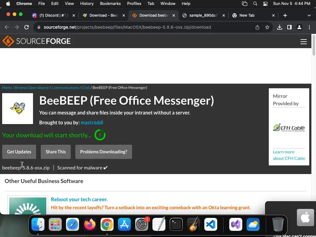316x237 pixels.
Task: Click Learn more about CFH Cable link
Action: click(x=289, y=155)
